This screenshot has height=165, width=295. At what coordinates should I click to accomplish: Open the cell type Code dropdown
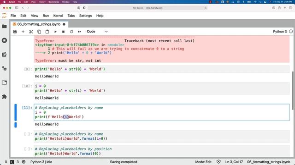(x=97, y=32)
